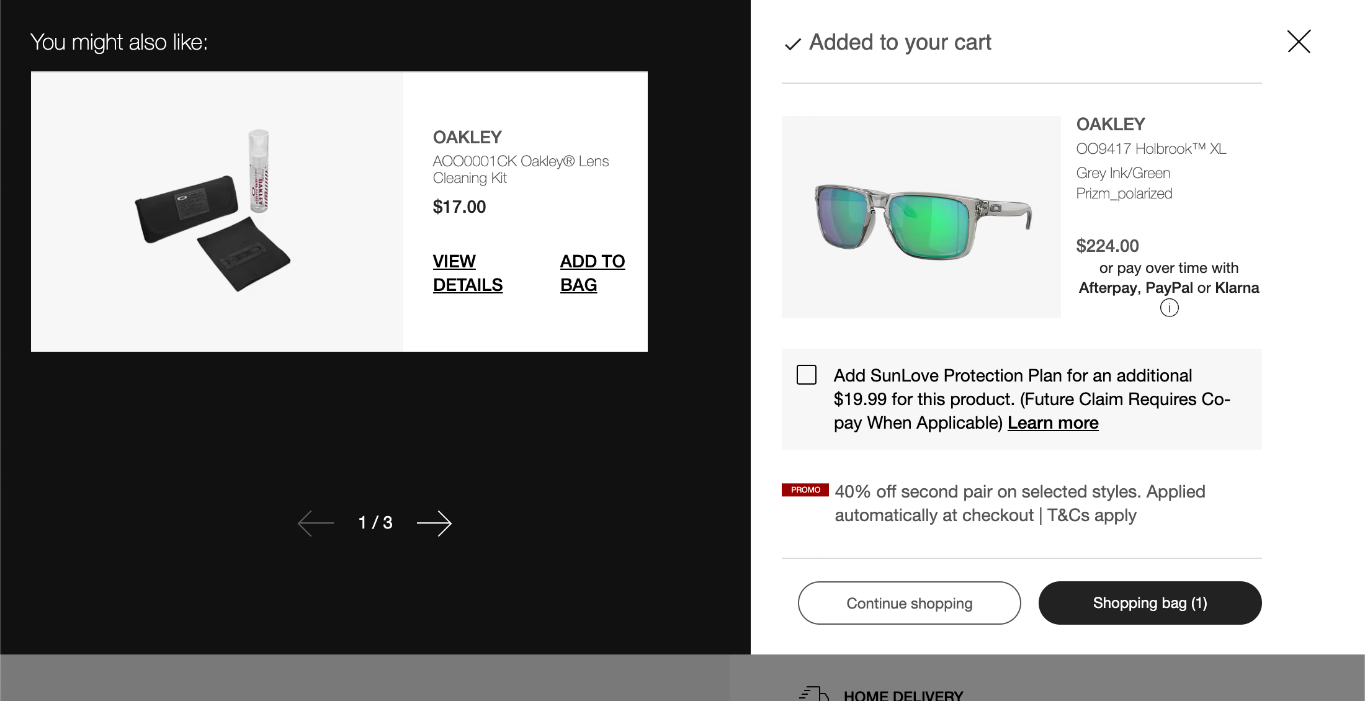This screenshot has width=1365, height=701.
Task: Open Learn more about protection plan
Action: click(1053, 422)
